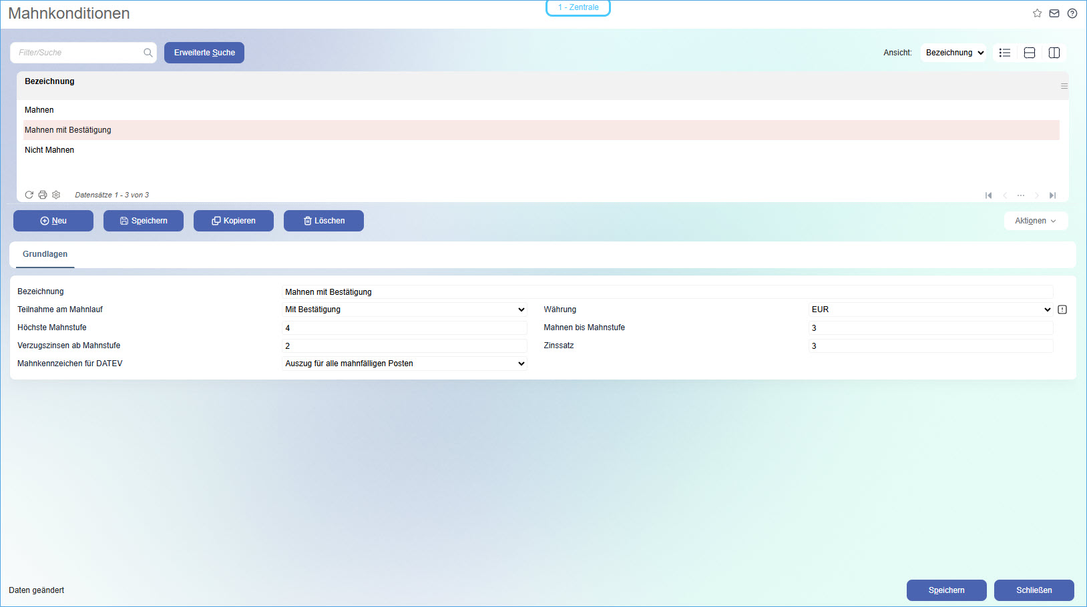
Task: Refresh the records list
Action: tap(29, 195)
